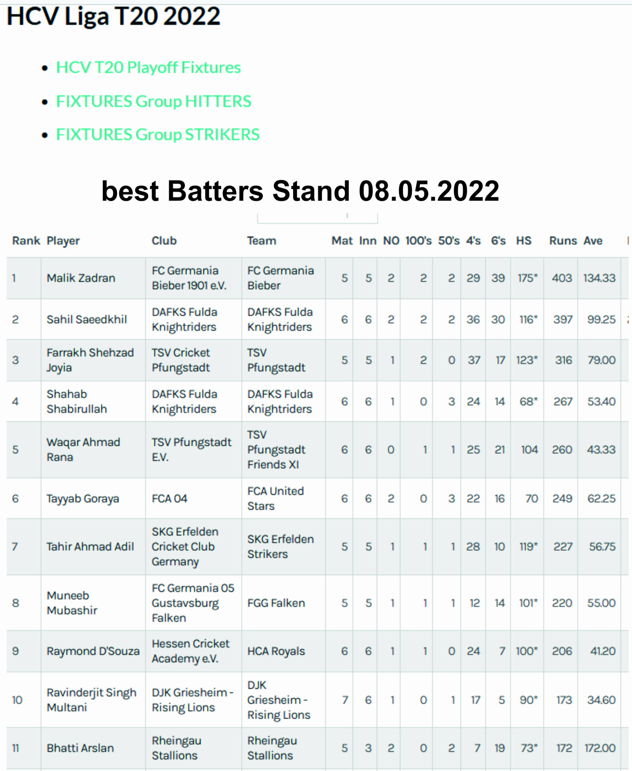Sort by the 100's column header
Viewport: 632px width, 771px height.
418,241
